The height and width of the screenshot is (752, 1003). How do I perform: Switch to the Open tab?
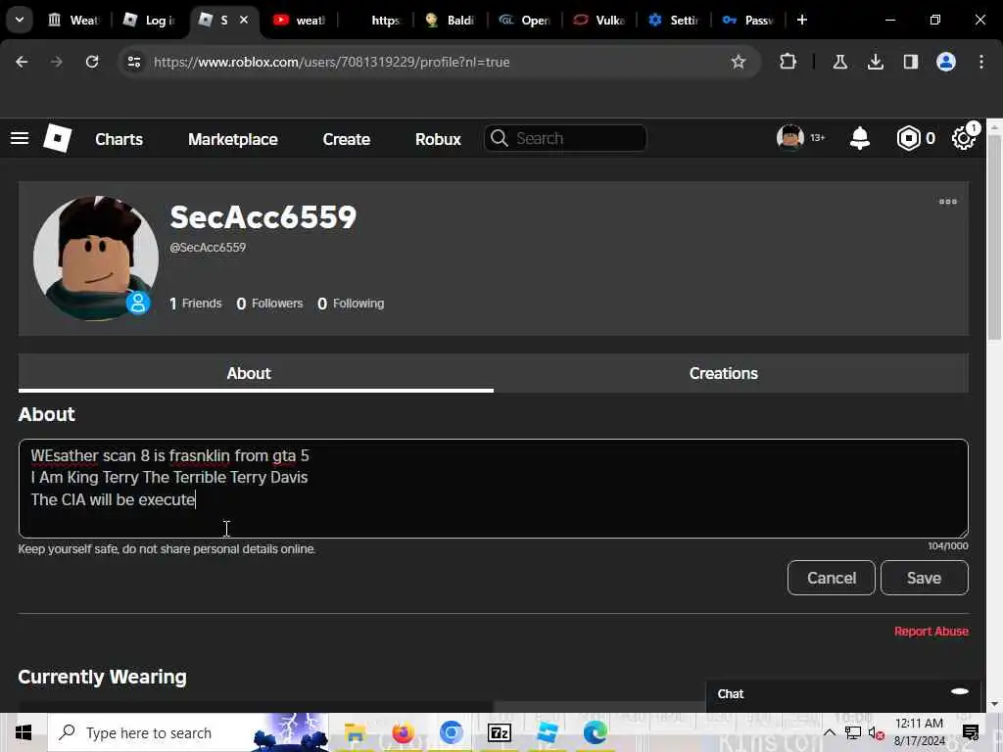pyautogui.click(x=526, y=20)
